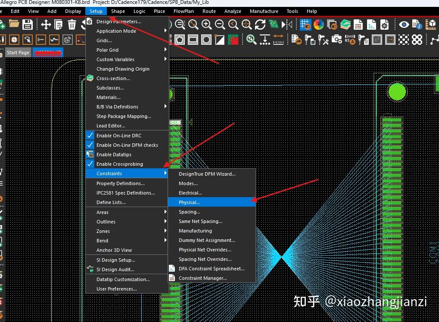Choose Electrical... in Constraints submenu
This screenshot has height=322, width=439.
coord(212,193)
